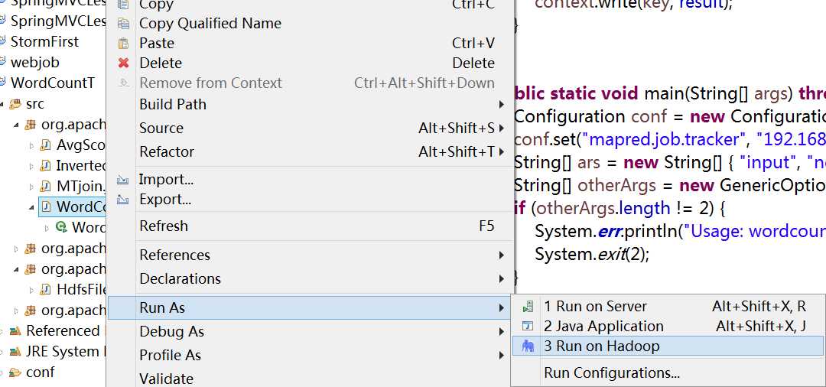
Task: Click the conf folder icon
Action: coord(15,372)
